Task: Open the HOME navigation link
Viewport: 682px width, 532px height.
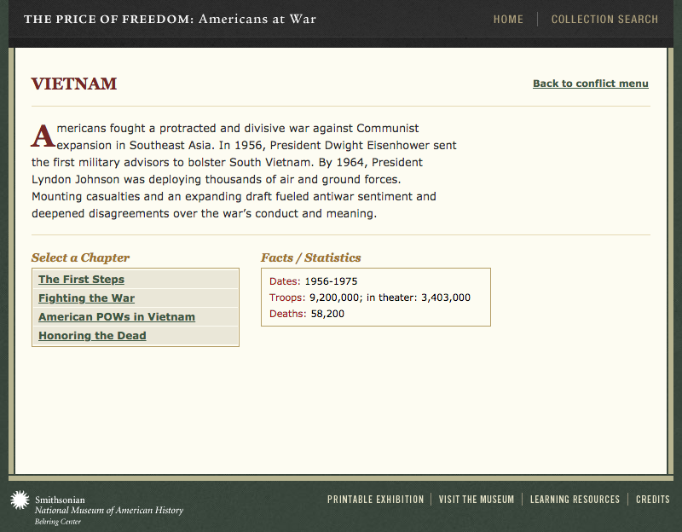Action: click(509, 19)
